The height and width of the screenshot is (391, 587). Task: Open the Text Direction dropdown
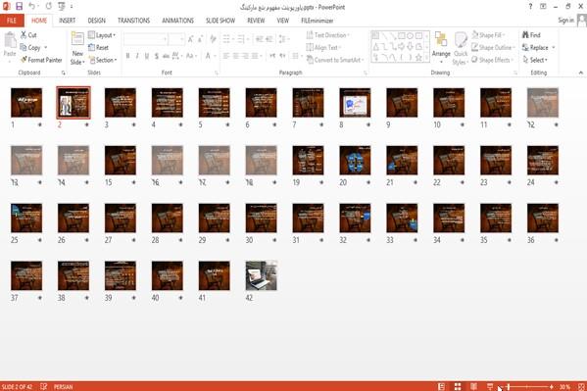point(328,35)
